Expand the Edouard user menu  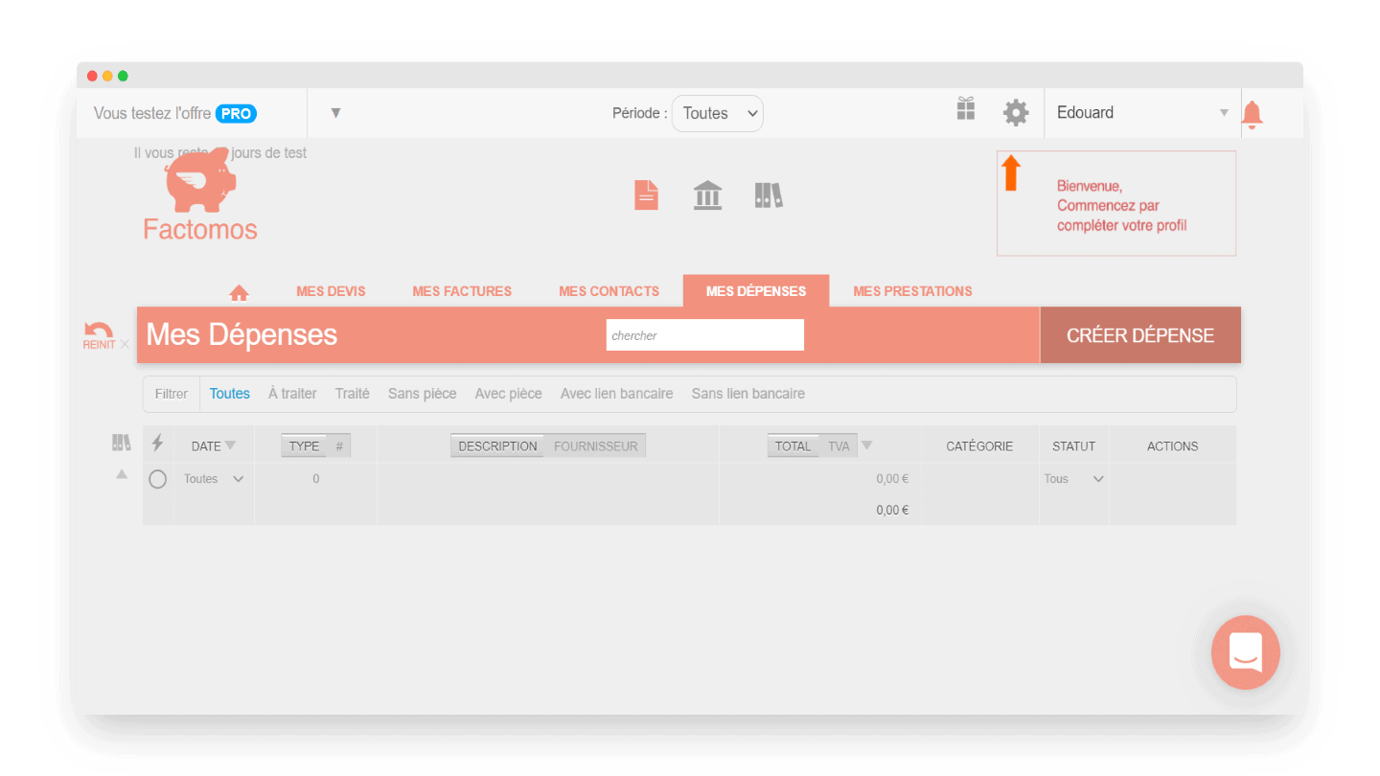1142,113
